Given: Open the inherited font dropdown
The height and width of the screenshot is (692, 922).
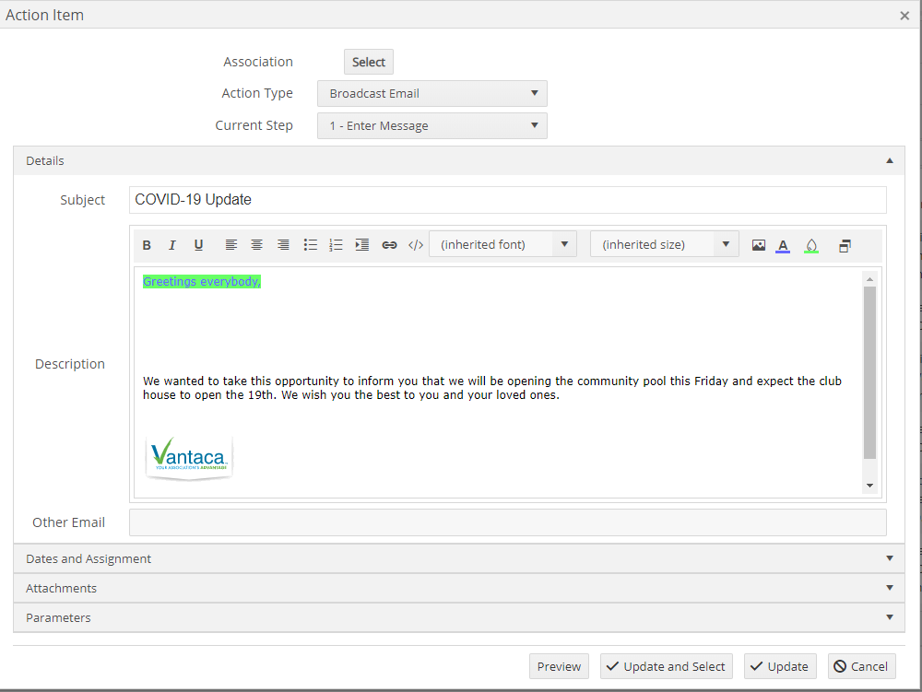Looking at the screenshot, I should pos(563,243).
